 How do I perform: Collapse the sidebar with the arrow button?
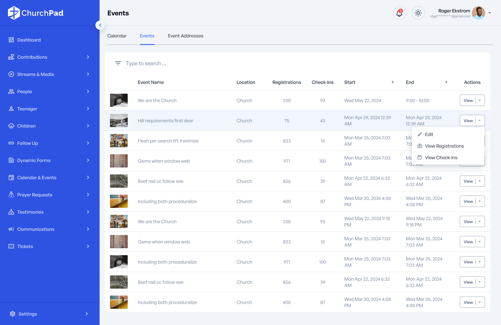100,25
